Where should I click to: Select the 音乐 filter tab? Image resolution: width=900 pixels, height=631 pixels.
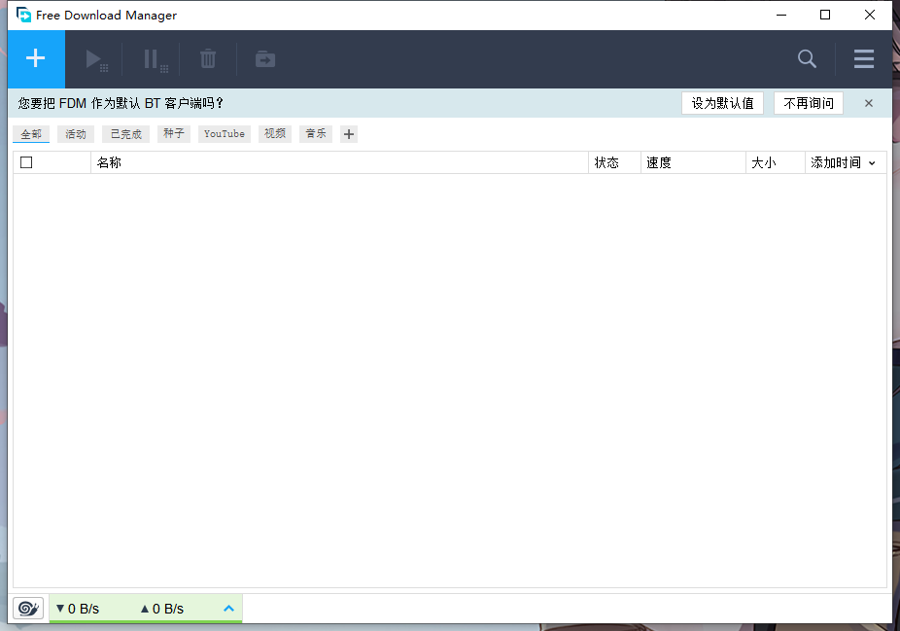[x=316, y=134]
